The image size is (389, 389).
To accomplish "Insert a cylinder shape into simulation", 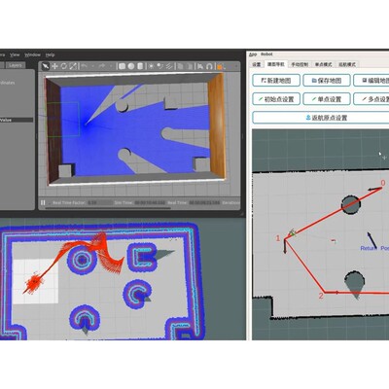I will (140, 66).
